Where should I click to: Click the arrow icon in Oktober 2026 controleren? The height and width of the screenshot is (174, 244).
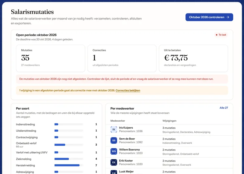click(228, 17)
